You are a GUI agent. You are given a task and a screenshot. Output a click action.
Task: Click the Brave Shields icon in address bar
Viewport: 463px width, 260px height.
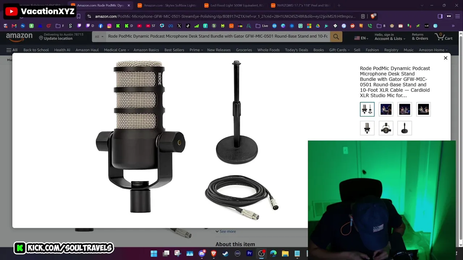coord(373,16)
